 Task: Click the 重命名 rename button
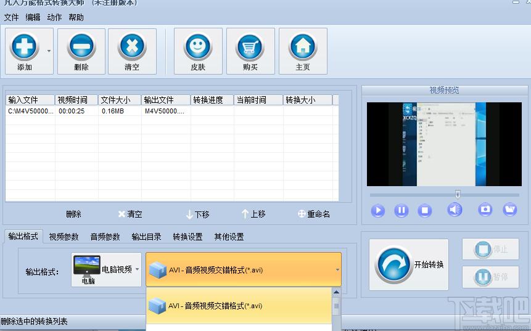pos(313,214)
